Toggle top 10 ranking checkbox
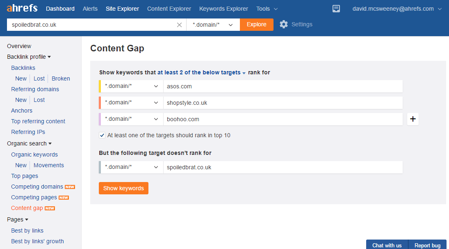449x249 pixels. pyautogui.click(x=102, y=135)
